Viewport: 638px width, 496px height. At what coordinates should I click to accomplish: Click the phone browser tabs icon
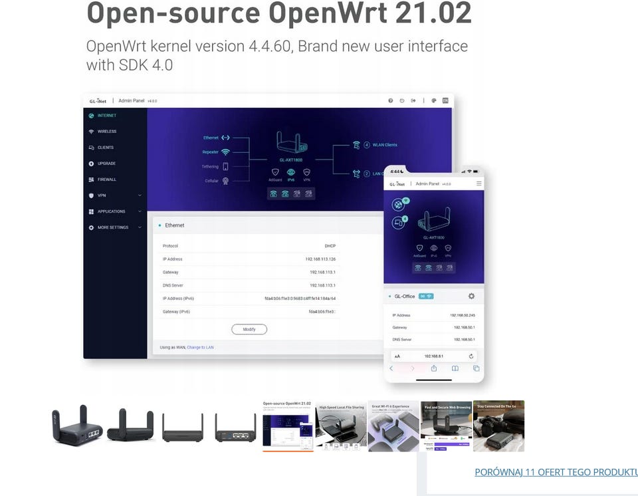(476, 368)
